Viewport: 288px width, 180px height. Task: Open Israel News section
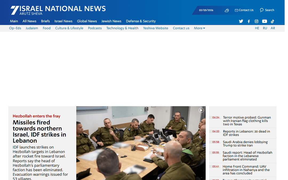tap(64, 21)
